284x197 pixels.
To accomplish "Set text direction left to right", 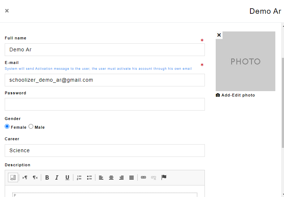I will pyautogui.click(x=25, y=177).
